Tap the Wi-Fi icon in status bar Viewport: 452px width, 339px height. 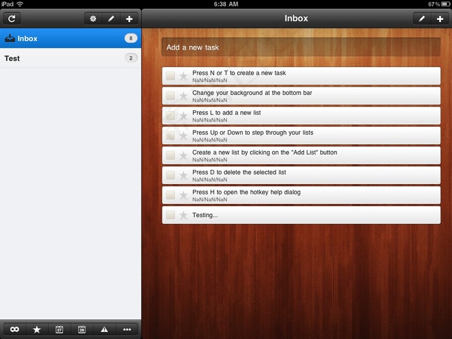pyautogui.click(x=20, y=4)
